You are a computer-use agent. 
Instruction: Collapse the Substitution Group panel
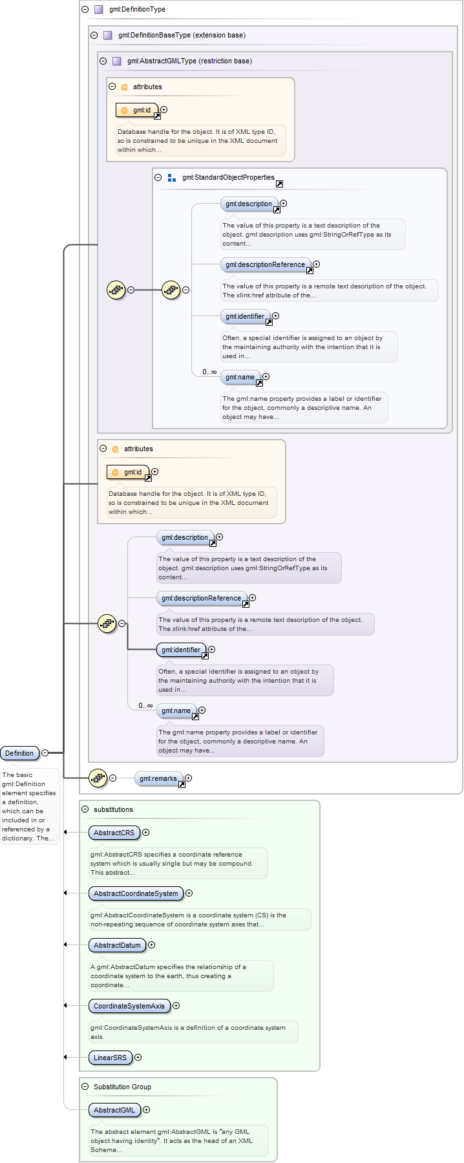[85, 1087]
